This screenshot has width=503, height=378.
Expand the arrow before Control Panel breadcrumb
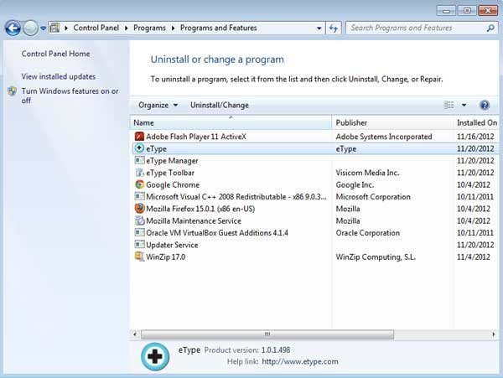point(66,28)
